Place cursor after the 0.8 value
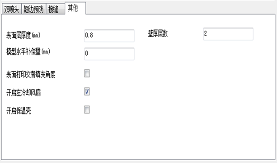Screen dimensions: 277x163 coord(94,36)
